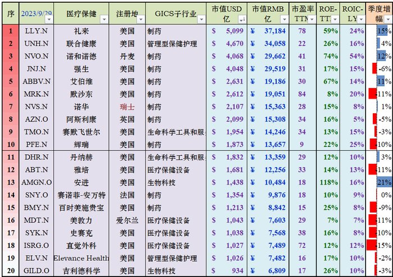Select the ROIC value 54% cell

pos(353,56)
